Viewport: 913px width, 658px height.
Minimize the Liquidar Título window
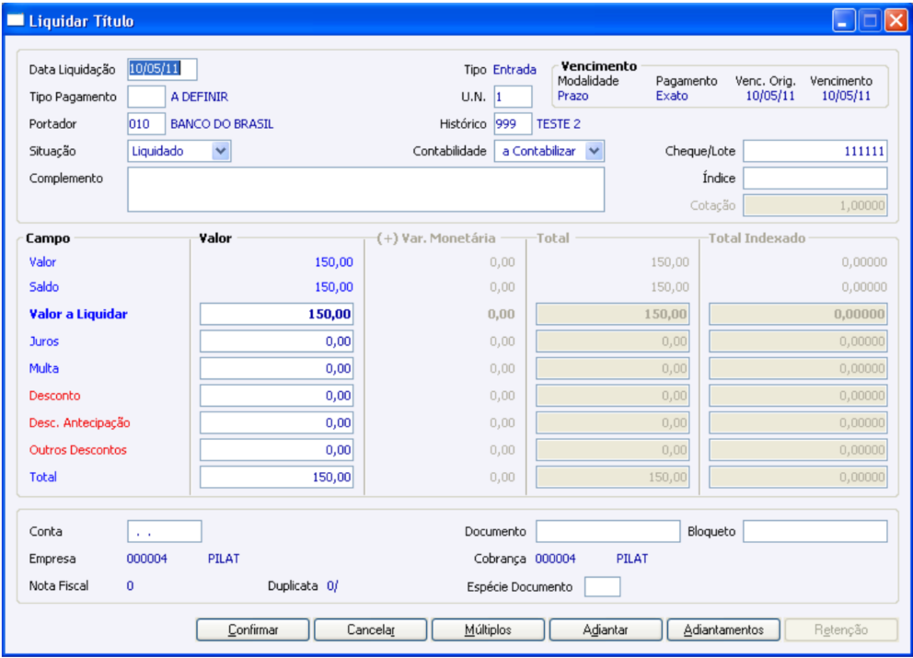(843, 21)
